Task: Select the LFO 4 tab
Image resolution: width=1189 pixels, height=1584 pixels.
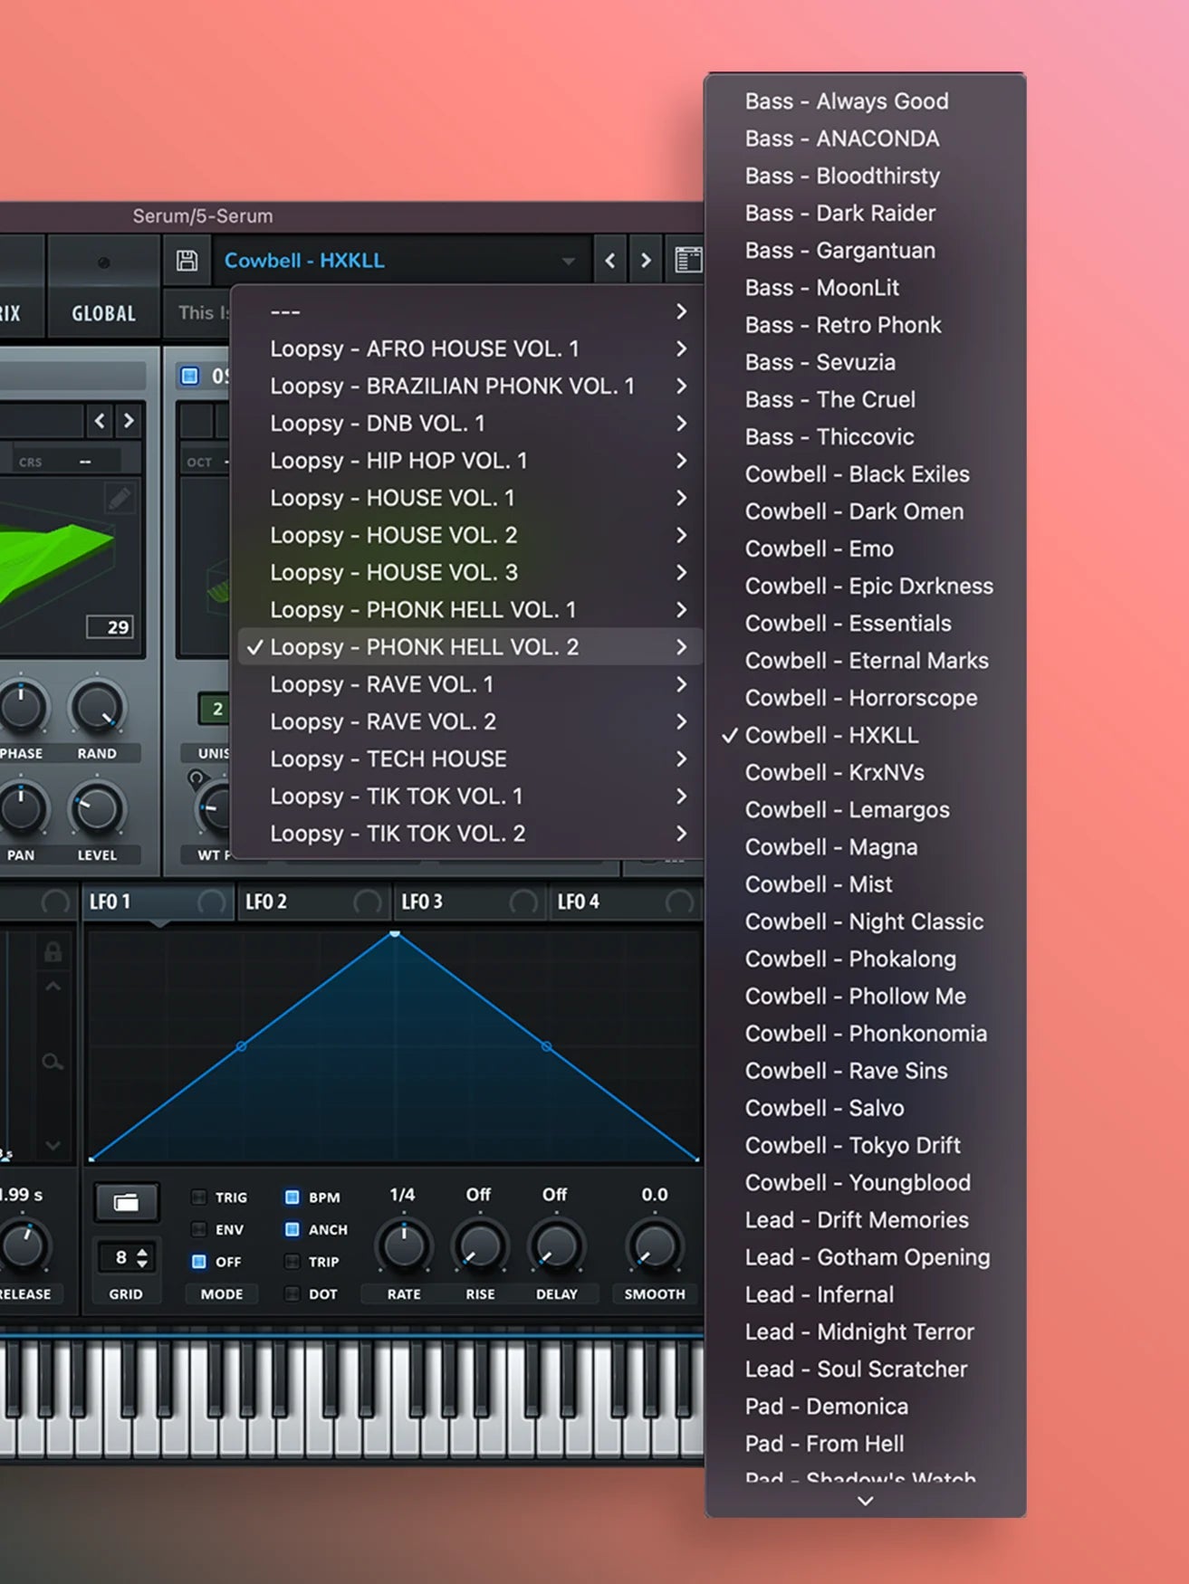Action: coord(625,902)
